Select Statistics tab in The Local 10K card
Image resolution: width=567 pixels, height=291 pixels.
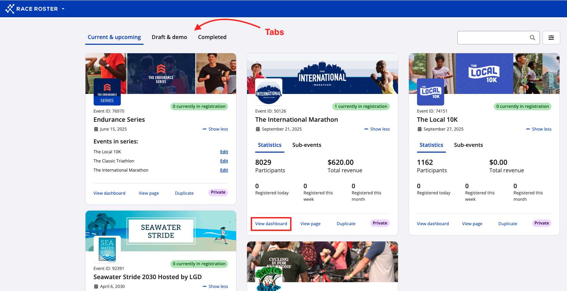(431, 145)
